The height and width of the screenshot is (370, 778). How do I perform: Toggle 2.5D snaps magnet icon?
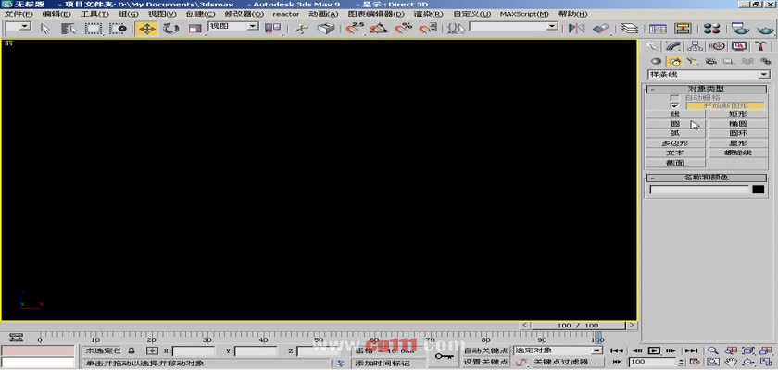point(354,29)
